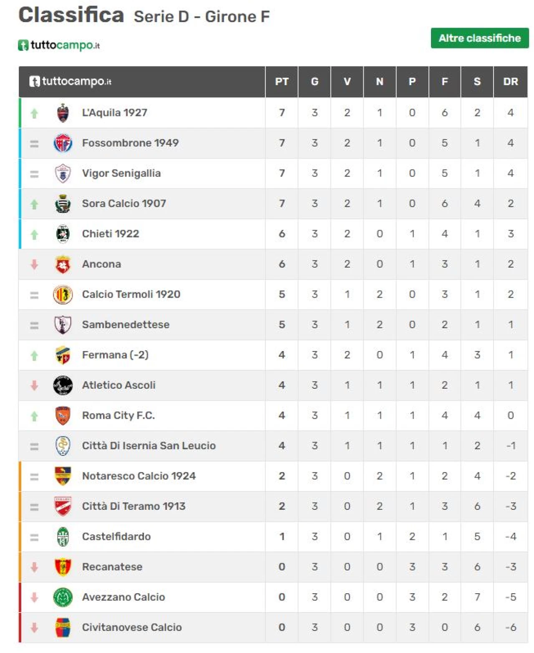Click the tuttocampo.it logo in table header
Screen dimensions: 534x653
pyautogui.click(x=70, y=81)
